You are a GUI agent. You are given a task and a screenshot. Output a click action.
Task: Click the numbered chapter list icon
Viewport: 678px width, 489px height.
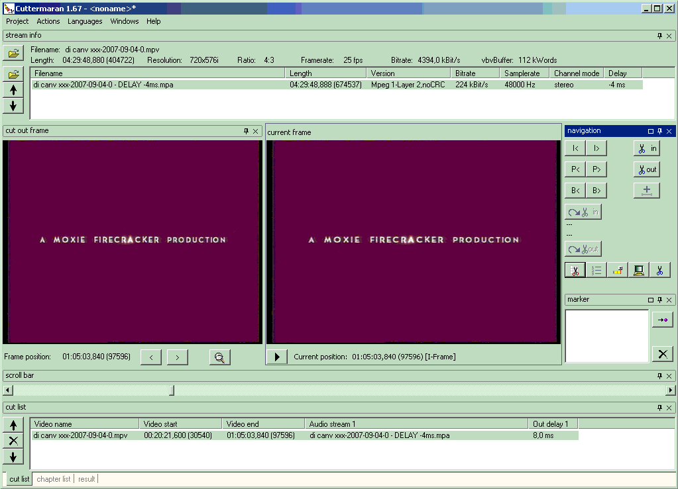click(596, 270)
